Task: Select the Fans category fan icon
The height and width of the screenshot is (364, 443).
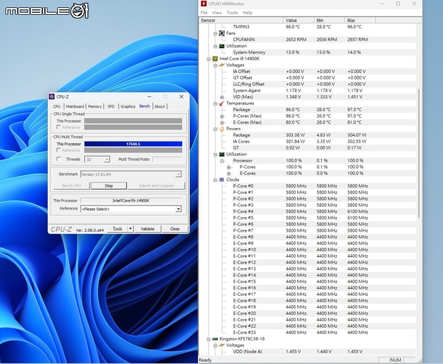Action: 221,33
